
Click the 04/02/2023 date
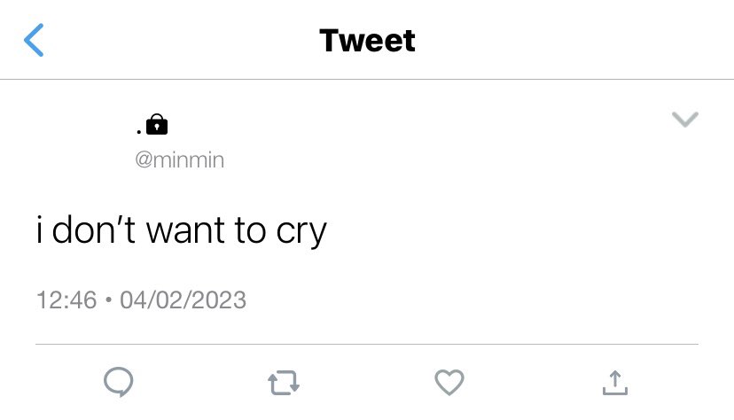183,299
